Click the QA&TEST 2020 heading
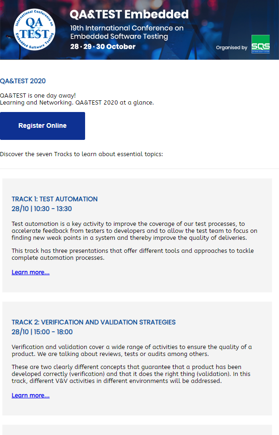The image size is (279, 435). (x=23, y=81)
